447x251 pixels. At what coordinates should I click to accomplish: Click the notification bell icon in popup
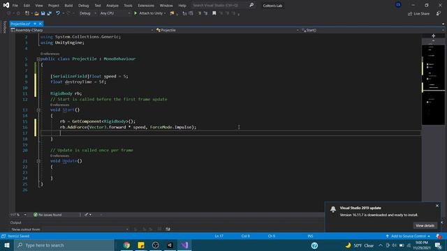(333, 209)
